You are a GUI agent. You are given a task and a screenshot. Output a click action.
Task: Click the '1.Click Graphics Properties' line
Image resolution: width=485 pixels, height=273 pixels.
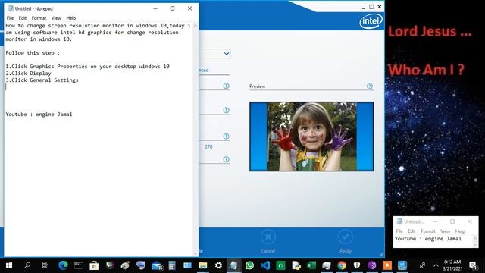(x=88, y=67)
